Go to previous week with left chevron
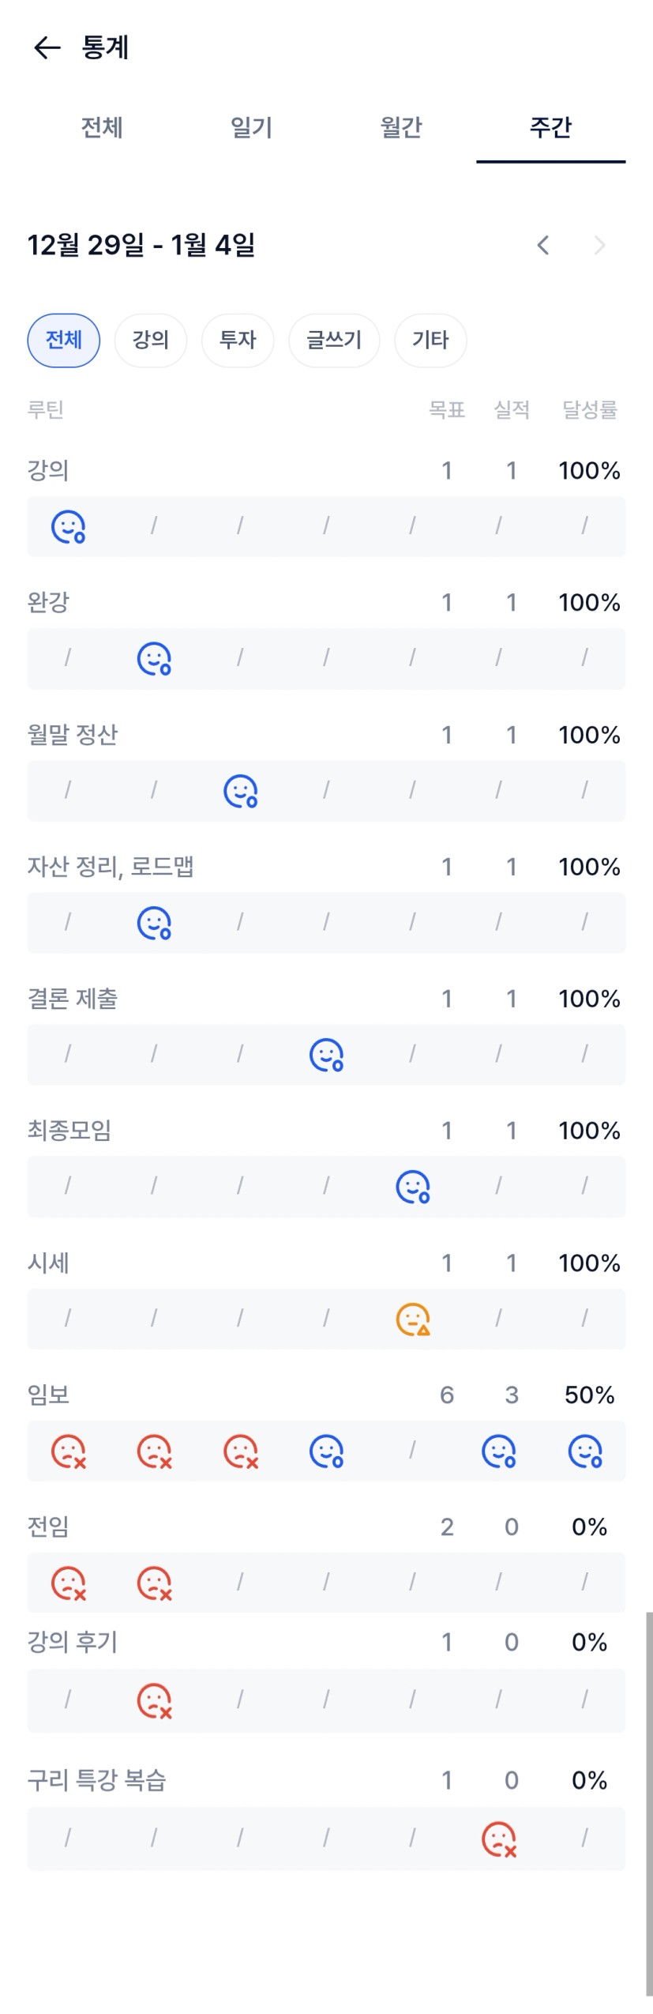Screen dimensions: 653x2014 (542, 245)
